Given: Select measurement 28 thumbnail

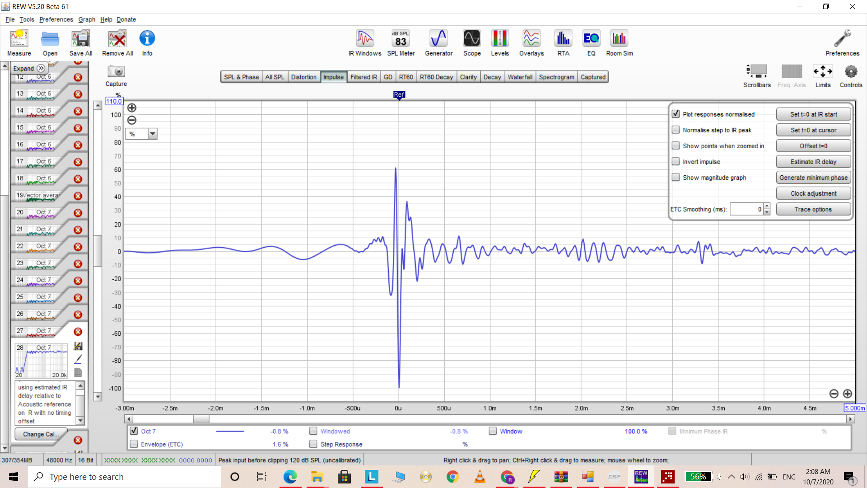Looking at the screenshot, I should (x=41, y=361).
